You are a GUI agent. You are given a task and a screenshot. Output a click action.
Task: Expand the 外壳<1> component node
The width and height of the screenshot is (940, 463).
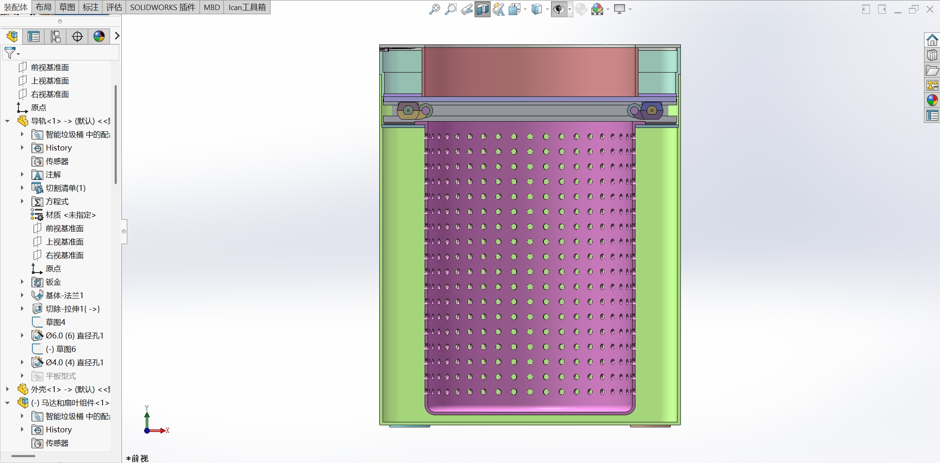tap(8, 389)
